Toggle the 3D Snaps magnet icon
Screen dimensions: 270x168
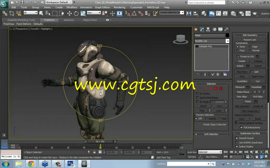pos(128,13)
